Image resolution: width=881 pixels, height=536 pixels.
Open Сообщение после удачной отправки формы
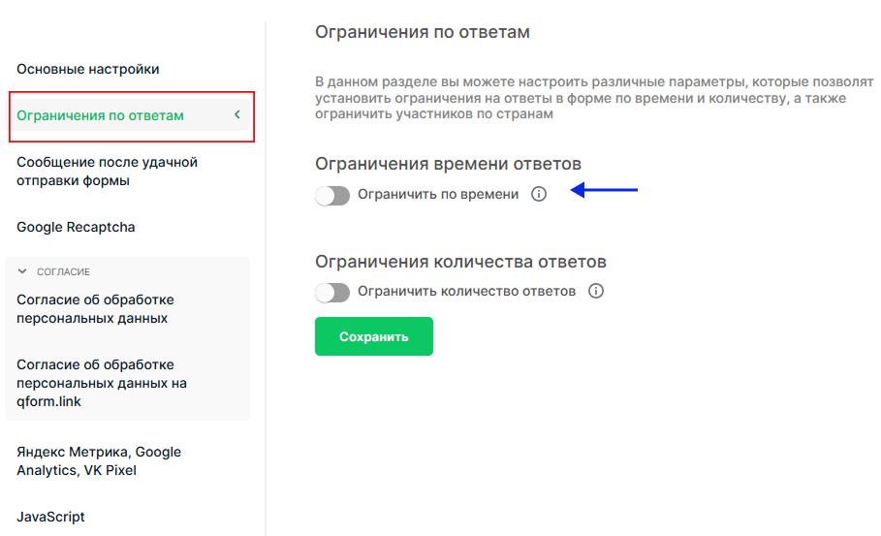[107, 172]
